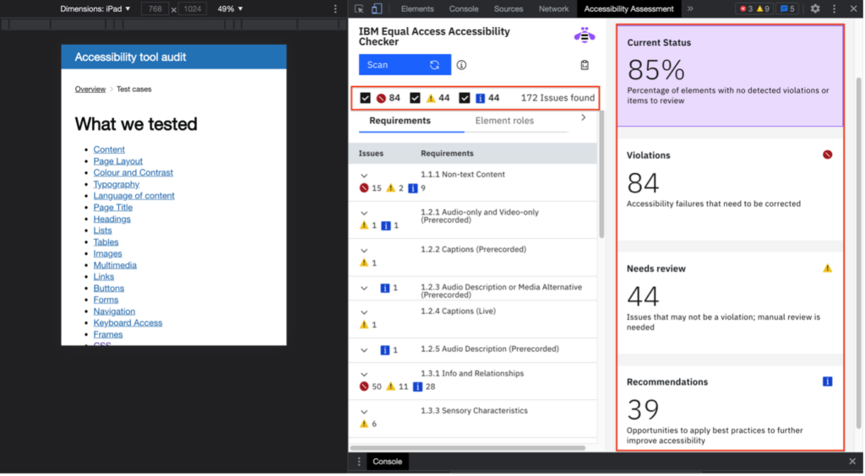
Task: Click info icon in 1.2.5 row
Action: (385, 350)
